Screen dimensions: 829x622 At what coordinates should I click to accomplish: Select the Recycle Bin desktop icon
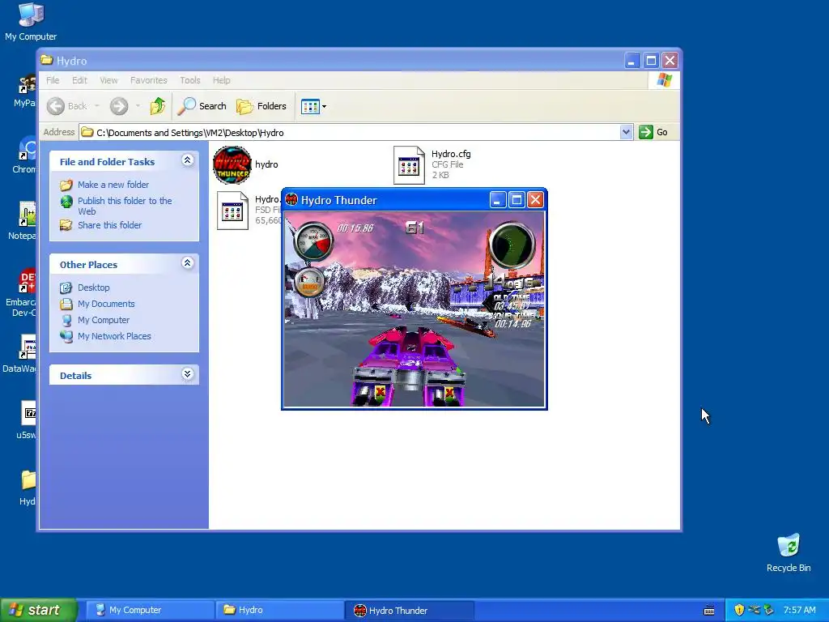[789, 553]
